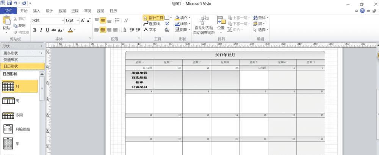Click the minimize ribbon caret icon
Viewport: 379px width, 155px height.
(357, 11)
